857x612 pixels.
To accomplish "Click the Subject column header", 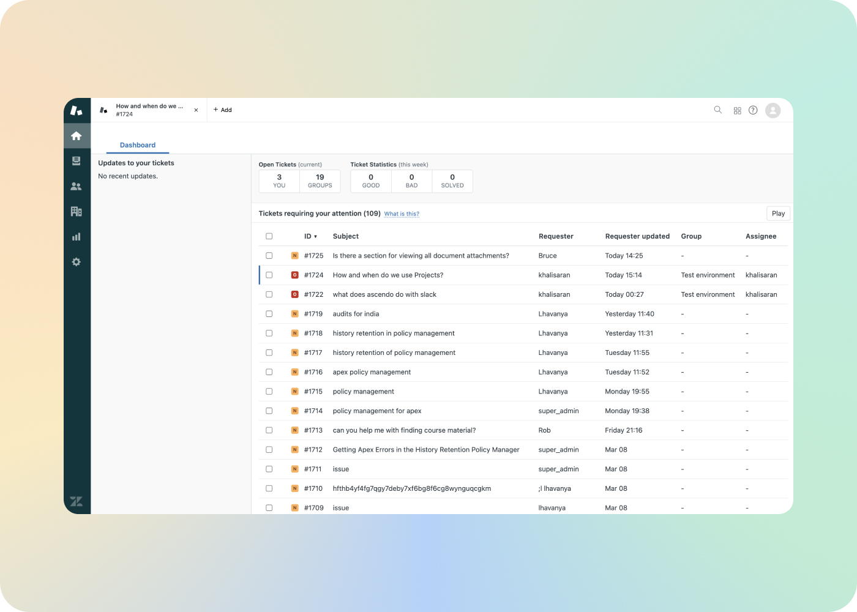I will pos(346,236).
